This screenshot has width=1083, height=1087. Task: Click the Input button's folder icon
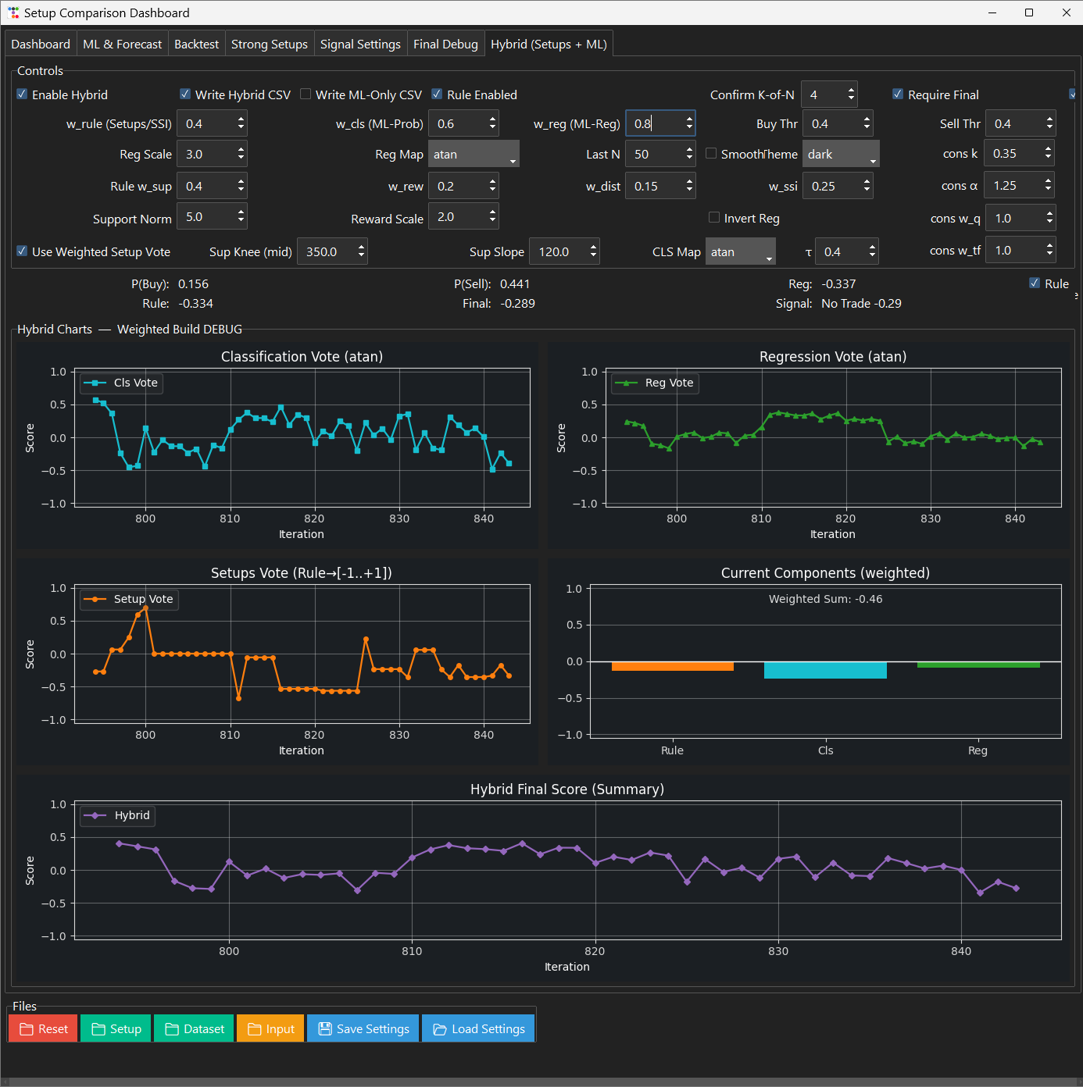254,1029
